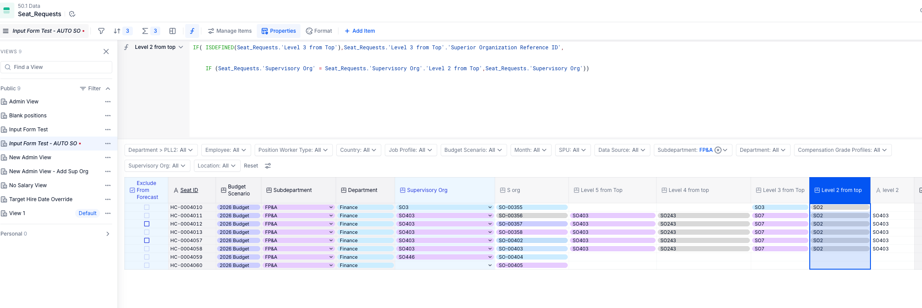Open the Month filter dropdown
The image size is (922, 308).
pos(531,150)
